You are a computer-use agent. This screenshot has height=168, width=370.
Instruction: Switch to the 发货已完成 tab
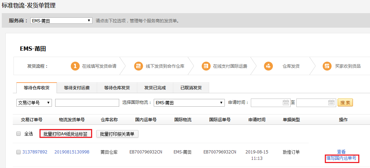click(155, 88)
